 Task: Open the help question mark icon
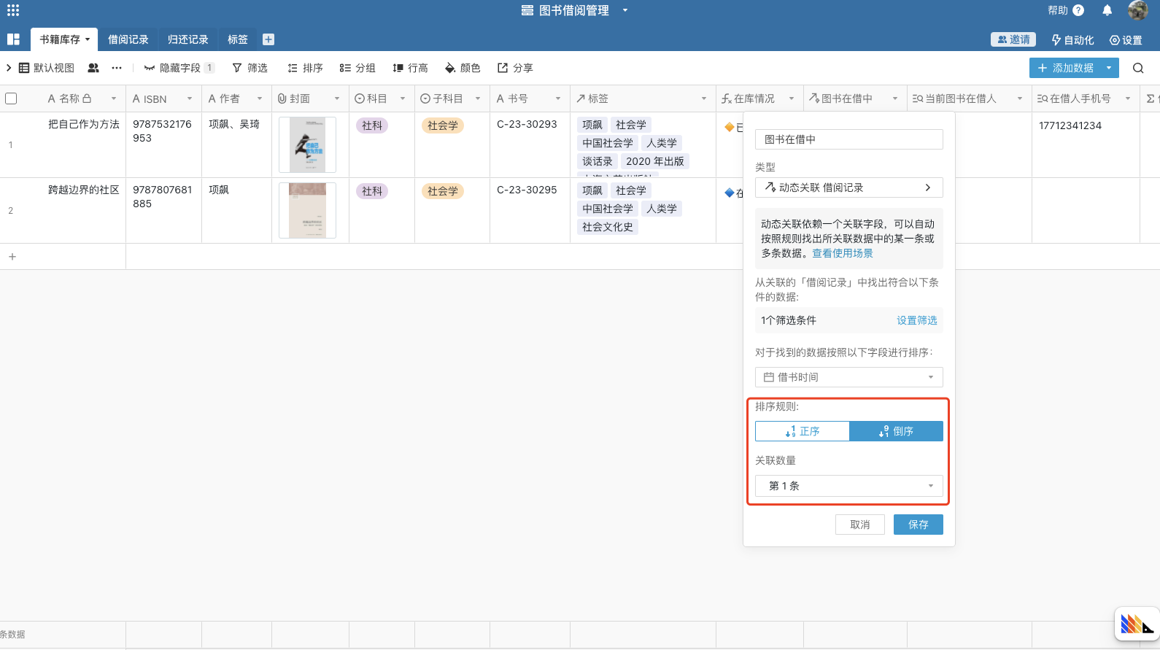tap(1078, 10)
